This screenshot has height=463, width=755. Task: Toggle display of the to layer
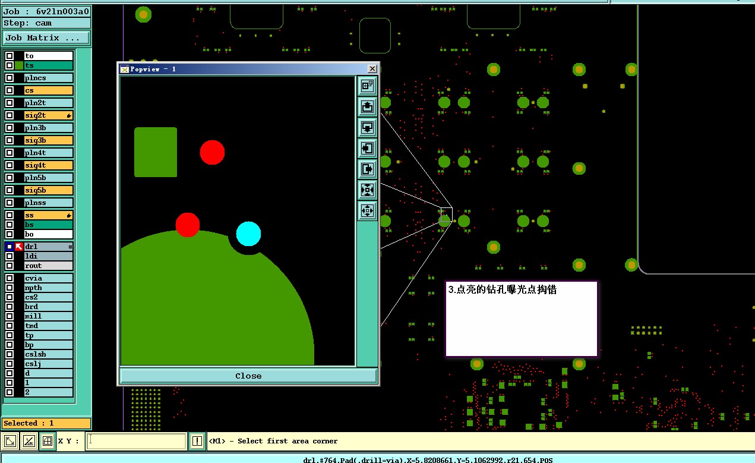click(x=10, y=56)
